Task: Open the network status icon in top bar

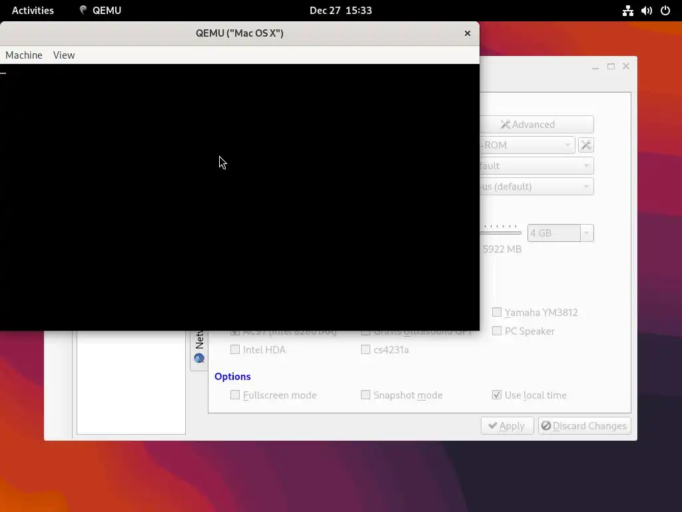Action: click(x=627, y=11)
